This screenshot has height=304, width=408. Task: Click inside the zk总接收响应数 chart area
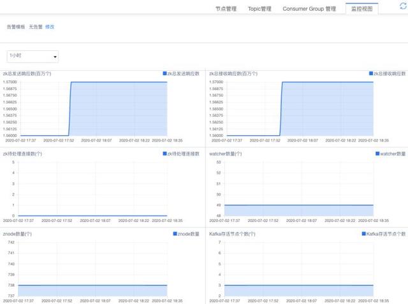pos(325,108)
